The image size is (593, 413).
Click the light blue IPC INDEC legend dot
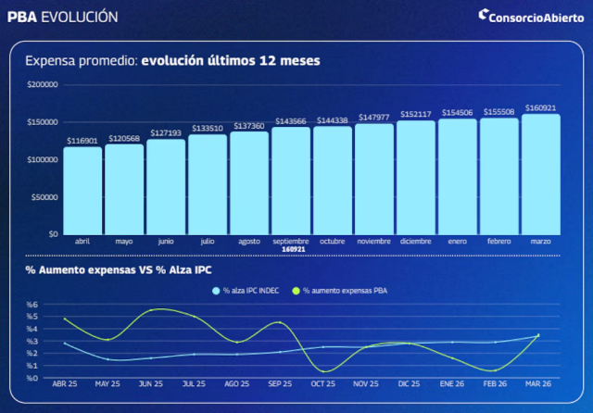[216, 291]
